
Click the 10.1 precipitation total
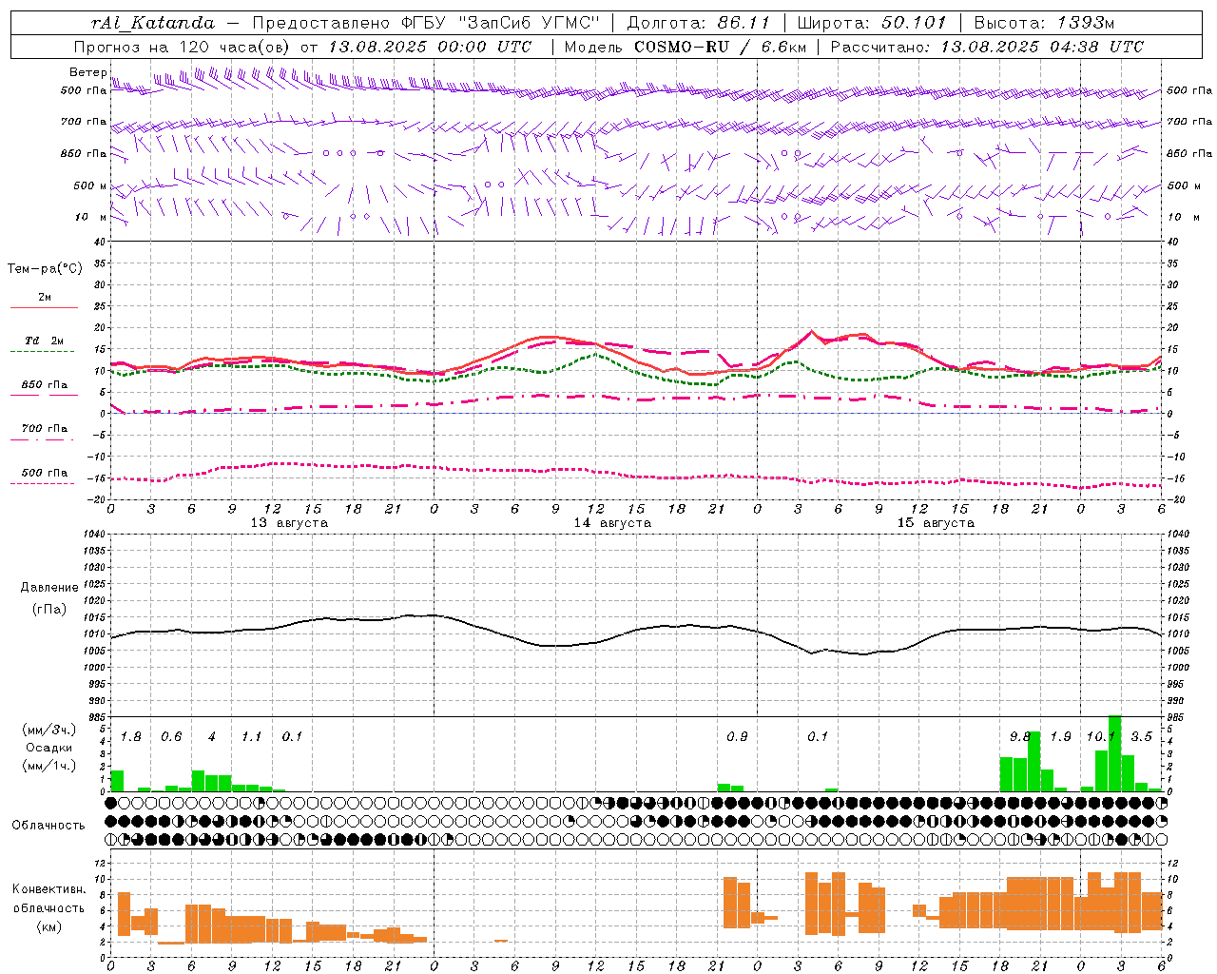[1101, 737]
